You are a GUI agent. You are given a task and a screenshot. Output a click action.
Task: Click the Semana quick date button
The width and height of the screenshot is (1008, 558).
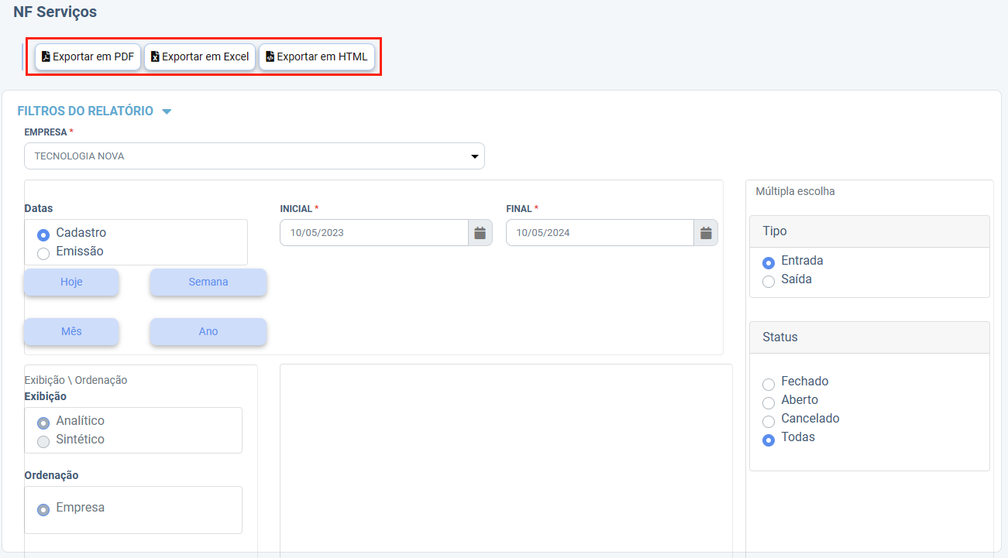208,282
